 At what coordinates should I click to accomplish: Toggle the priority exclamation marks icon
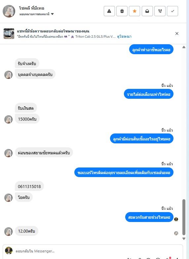tap(160, 11)
